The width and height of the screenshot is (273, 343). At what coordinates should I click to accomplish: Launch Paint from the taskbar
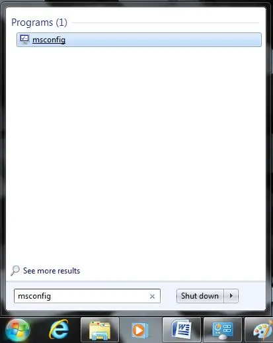pyautogui.click(x=261, y=330)
